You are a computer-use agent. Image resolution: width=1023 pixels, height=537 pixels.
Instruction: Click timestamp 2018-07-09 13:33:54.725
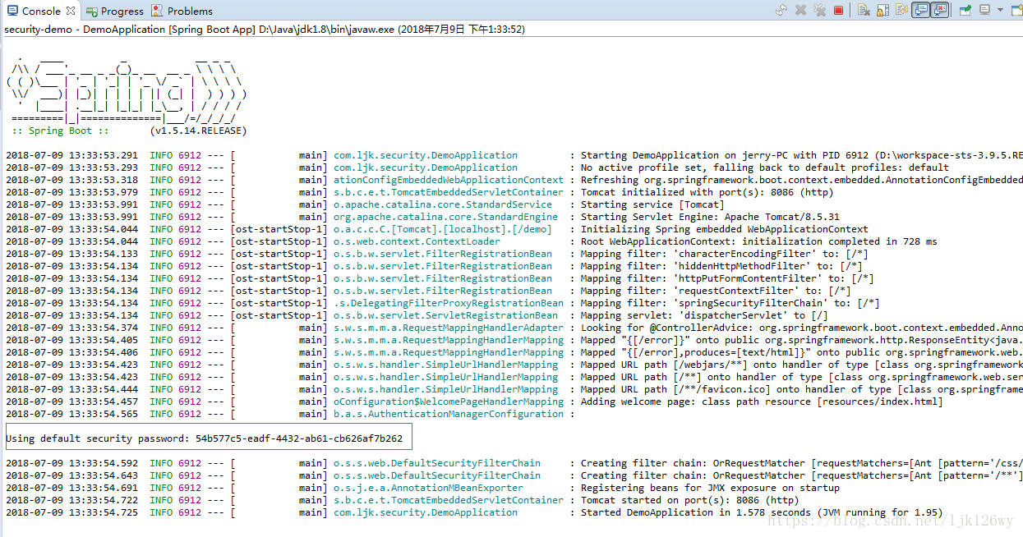tap(72, 512)
